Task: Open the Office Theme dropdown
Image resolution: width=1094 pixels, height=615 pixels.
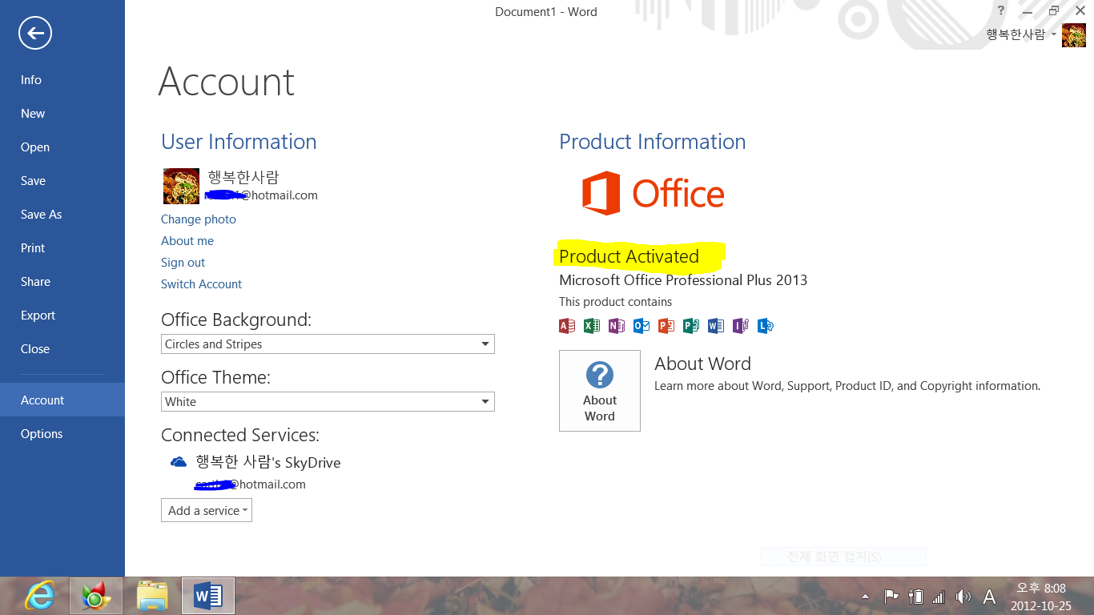Action: (x=328, y=402)
